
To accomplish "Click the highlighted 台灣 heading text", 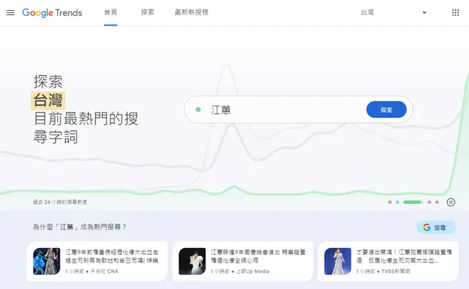I will (x=48, y=101).
